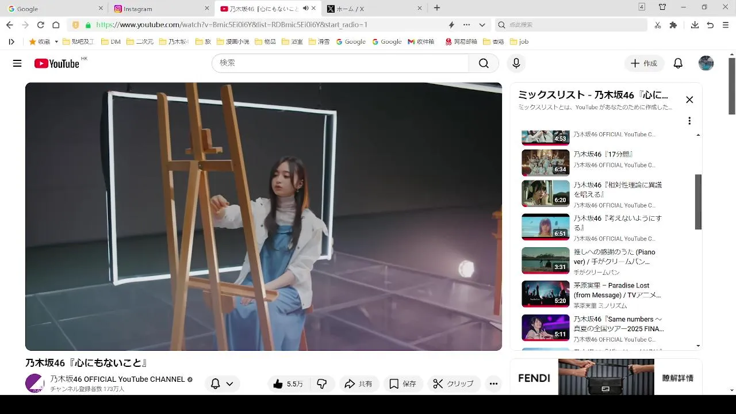This screenshot has height=414, width=736.
Task: Open the browser extensions puzzle icon
Action: (673, 25)
